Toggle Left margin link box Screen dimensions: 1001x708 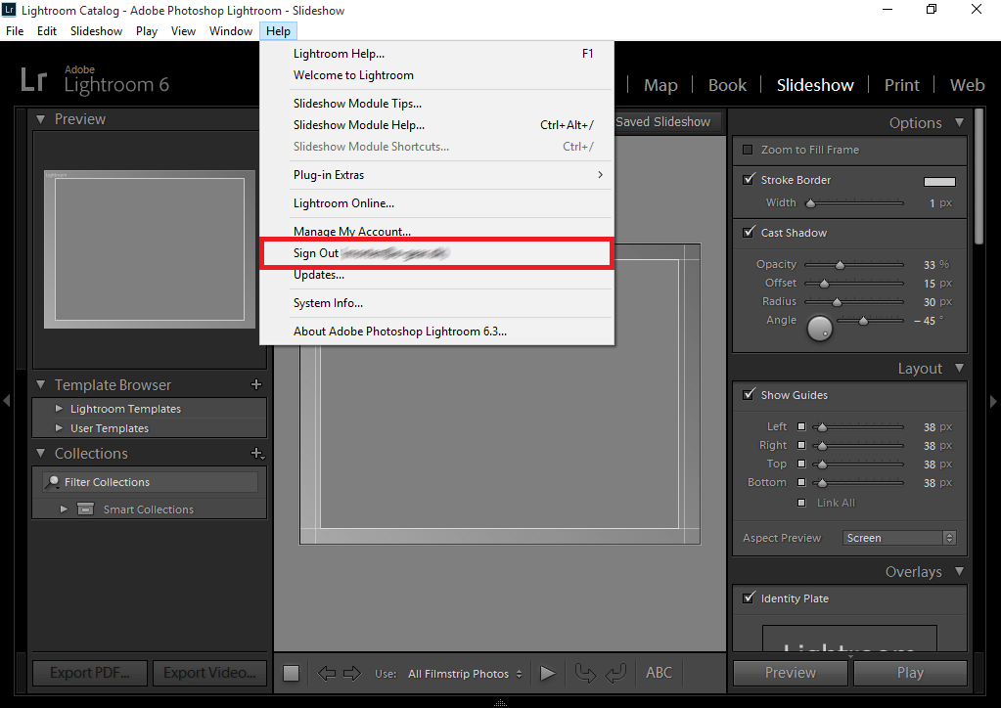point(801,426)
